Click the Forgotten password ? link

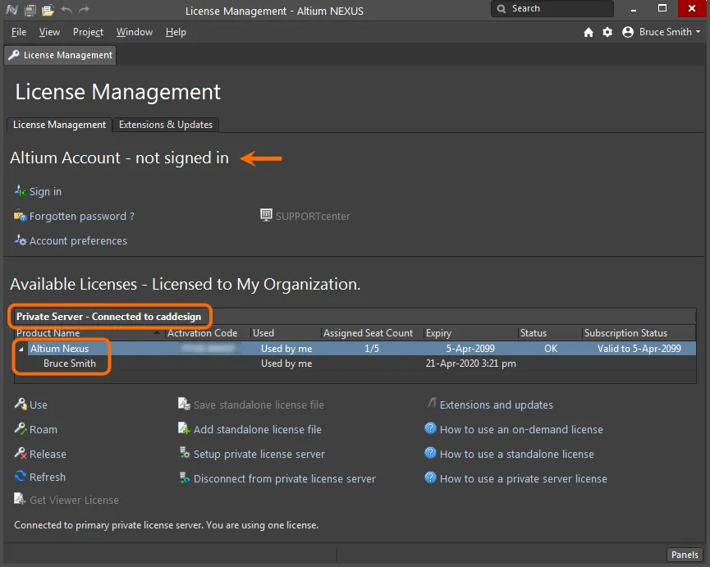pos(82,216)
